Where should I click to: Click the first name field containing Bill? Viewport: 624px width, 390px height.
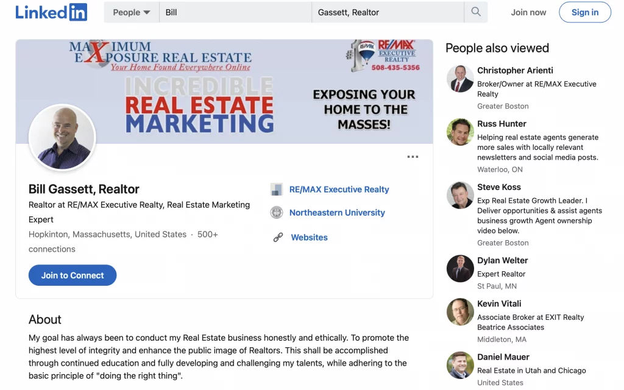(x=235, y=12)
